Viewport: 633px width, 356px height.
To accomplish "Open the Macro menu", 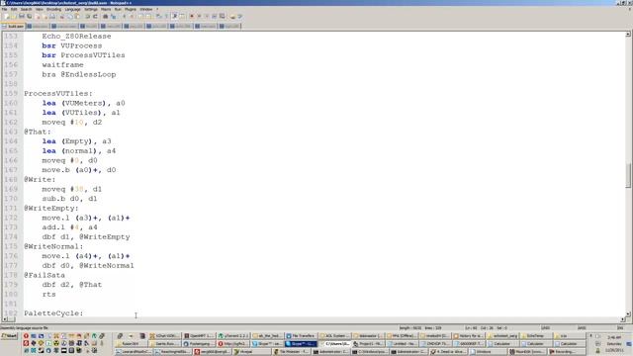I will tap(106, 9).
